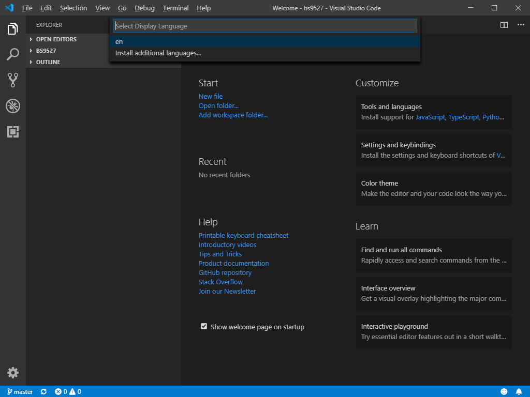This screenshot has width=530, height=397.
Task: Toggle Show welcome page on startup
Action: click(x=204, y=326)
